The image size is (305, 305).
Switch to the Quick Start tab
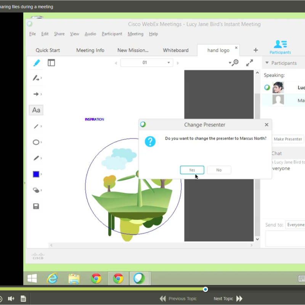48,50
